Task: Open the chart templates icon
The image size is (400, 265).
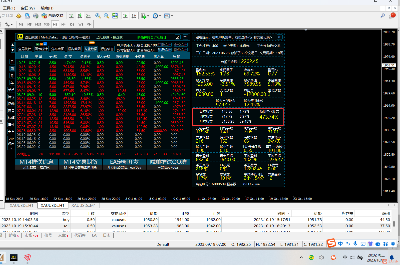Action: [x=167, y=16]
